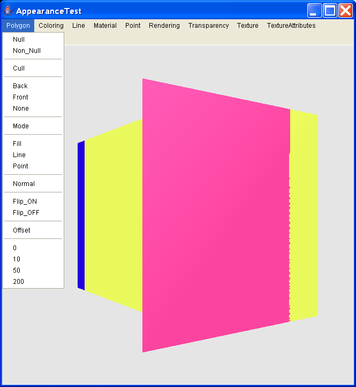
Task: Open the Polygon menu
Action: point(18,26)
